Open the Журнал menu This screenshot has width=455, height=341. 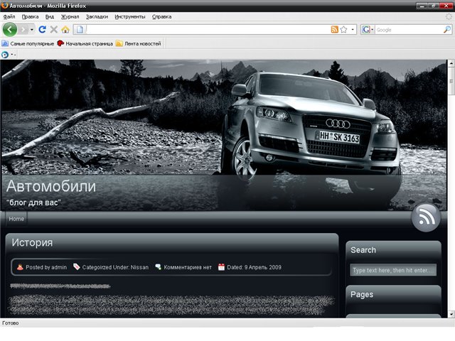[70, 17]
